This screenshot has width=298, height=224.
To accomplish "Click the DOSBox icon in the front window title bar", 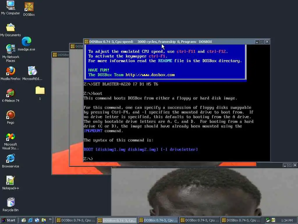I will pos(87,42).
